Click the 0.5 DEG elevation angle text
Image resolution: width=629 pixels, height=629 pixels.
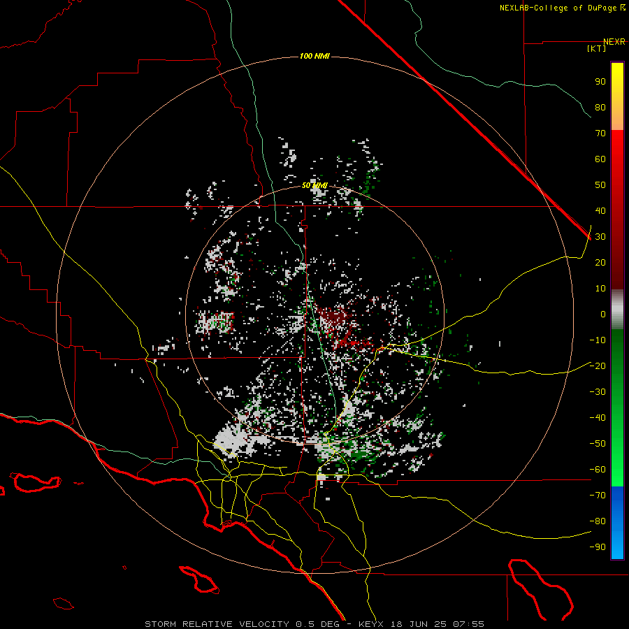point(318,624)
